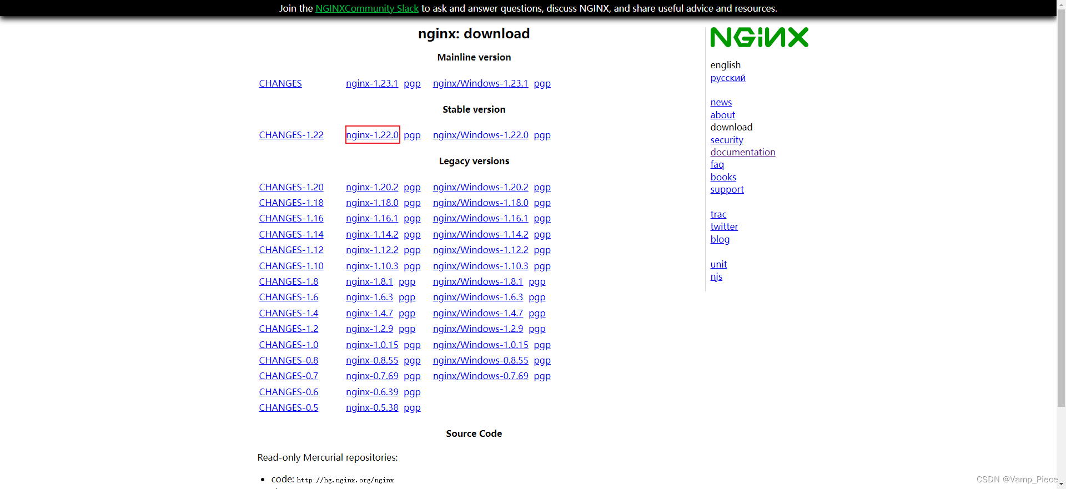The height and width of the screenshot is (489, 1066).
Task: Open CHANGES-1.14 changelog
Action: pos(291,234)
